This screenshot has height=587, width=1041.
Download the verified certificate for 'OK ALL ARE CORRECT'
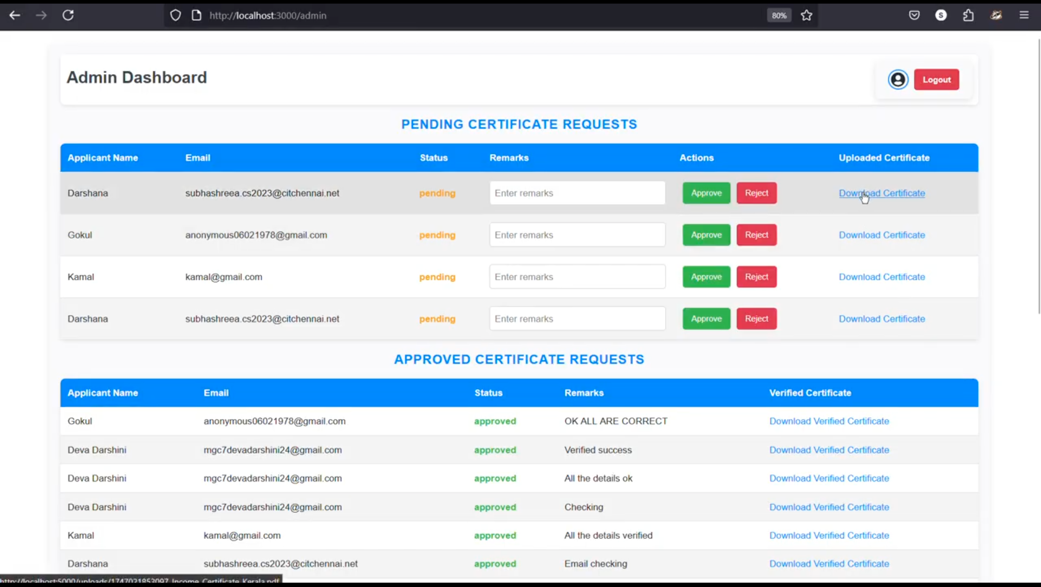(x=829, y=421)
